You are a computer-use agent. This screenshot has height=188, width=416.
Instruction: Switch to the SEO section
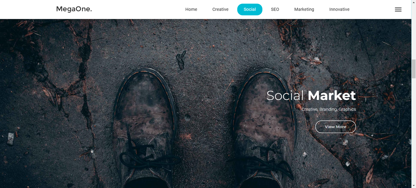(x=275, y=9)
